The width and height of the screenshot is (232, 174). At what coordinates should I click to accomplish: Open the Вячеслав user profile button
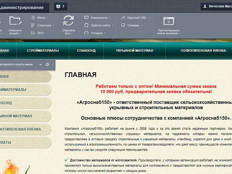[x=216, y=6]
